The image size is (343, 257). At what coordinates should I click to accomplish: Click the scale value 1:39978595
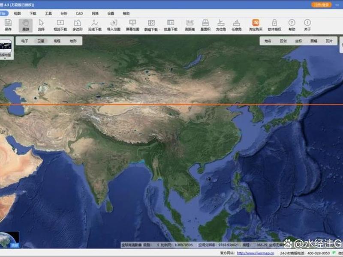184,245
